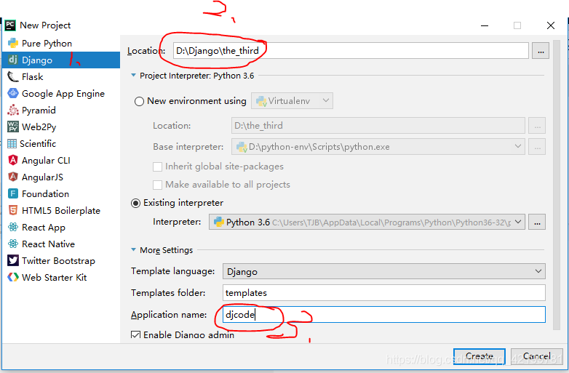Open Virtualenv environment type dropdown
Viewport: 569px width, 373px height.
point(292,101)
